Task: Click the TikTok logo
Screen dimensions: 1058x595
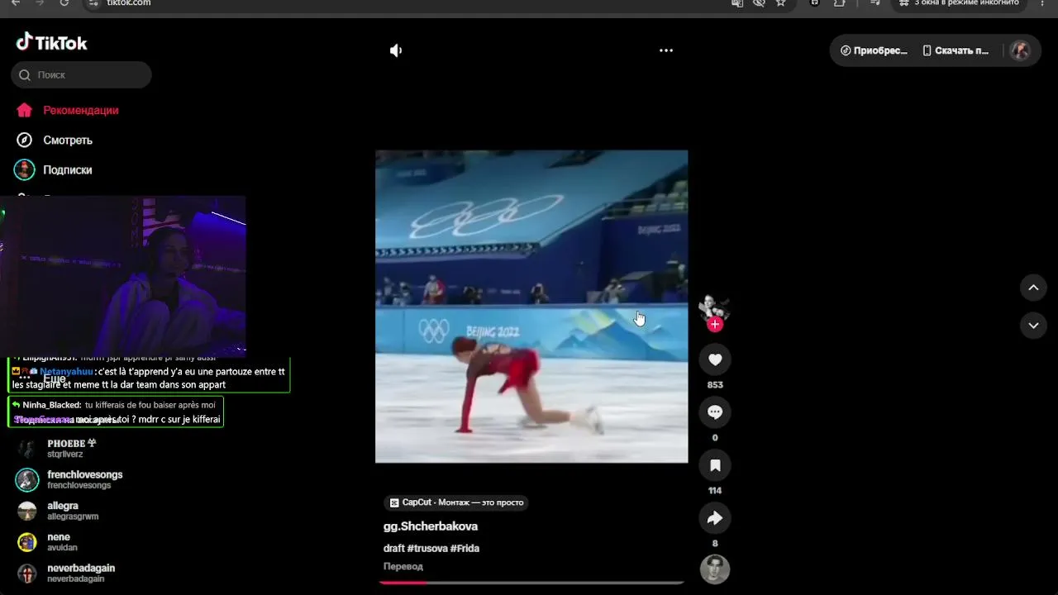Action: coord(51,42)
